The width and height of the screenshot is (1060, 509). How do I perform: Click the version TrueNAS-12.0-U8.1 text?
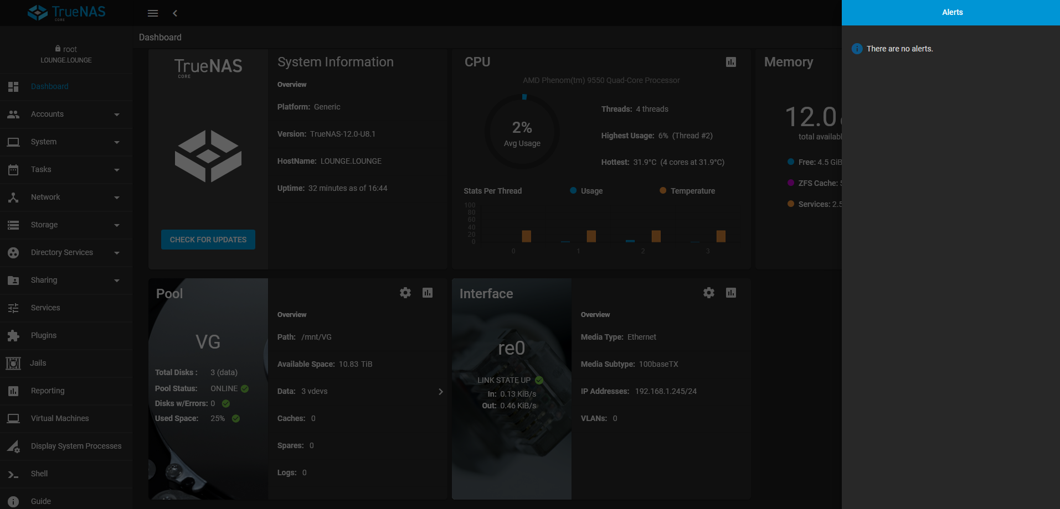(x=343, y=134)
